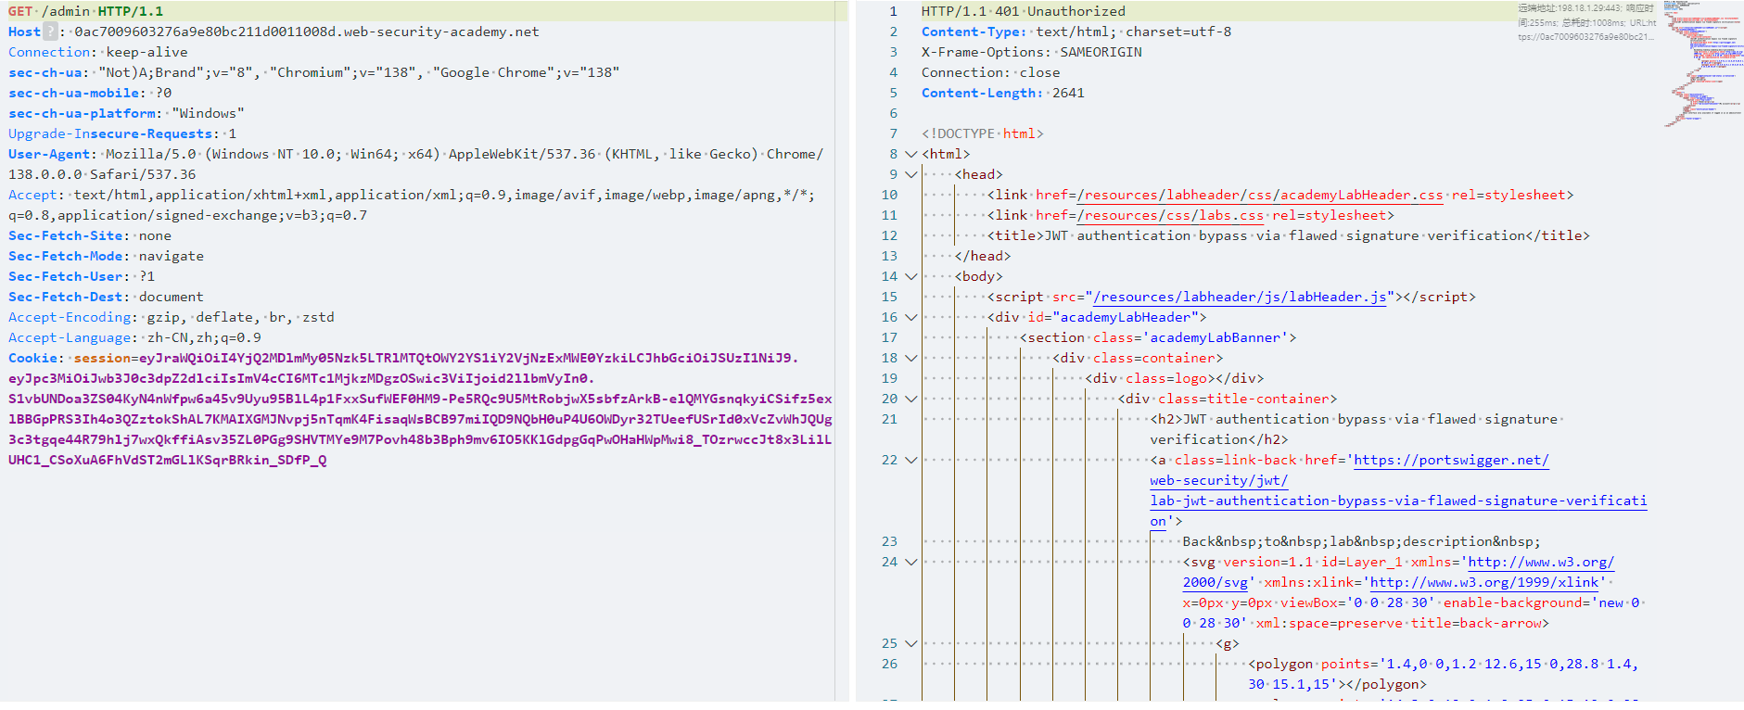Click the sec-ch-ua-mobile: ?0 line
Image resolution: width=1744 pixels, height=710 pixels.
coord(90,93)
